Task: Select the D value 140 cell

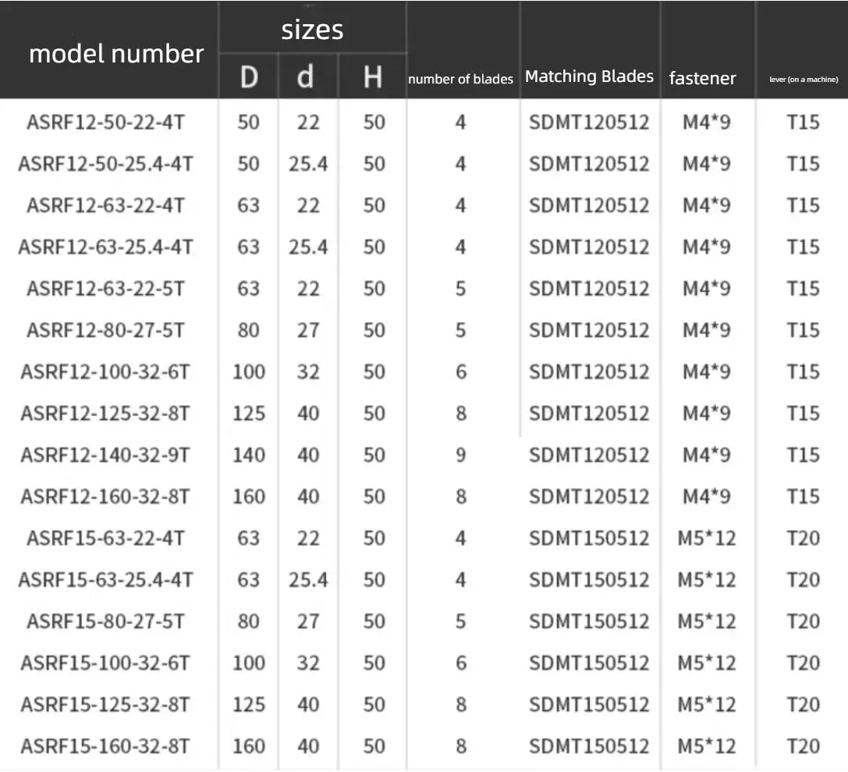Action: tap(249, 455)
